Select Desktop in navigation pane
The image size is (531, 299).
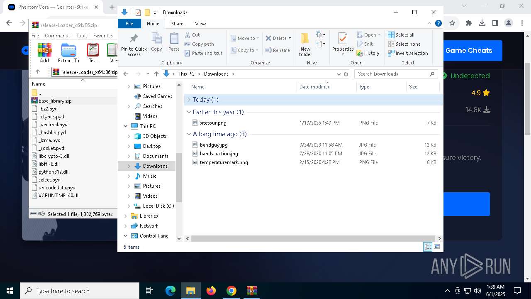pos(151,146)
